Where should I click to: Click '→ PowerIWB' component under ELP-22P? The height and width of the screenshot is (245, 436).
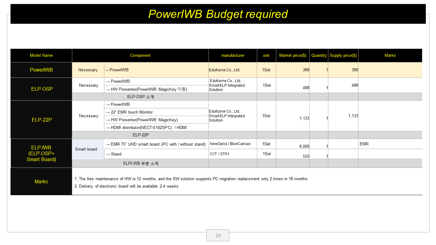coord(156,104)
